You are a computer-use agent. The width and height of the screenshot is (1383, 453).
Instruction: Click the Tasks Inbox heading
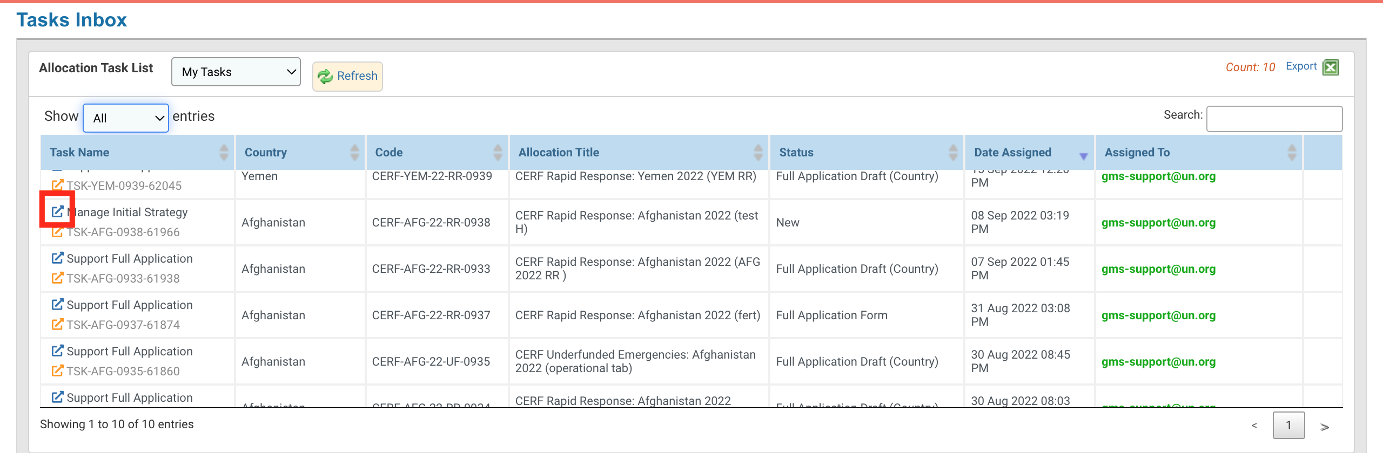point(72,20)
